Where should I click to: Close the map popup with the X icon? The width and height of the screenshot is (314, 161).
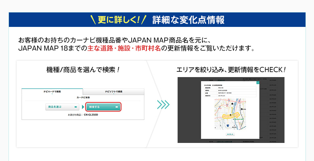click(258, 82)
